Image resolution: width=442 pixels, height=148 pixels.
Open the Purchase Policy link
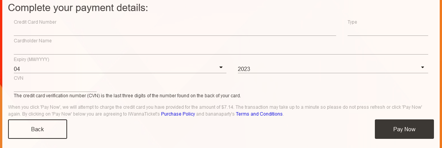point(178,114)
